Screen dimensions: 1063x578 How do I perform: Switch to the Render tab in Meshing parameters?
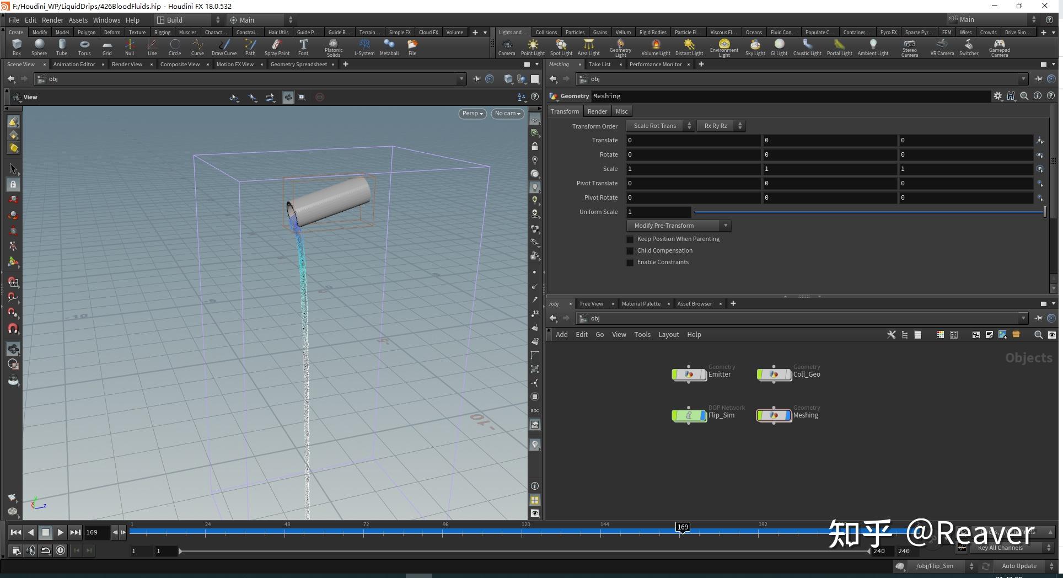coord(597,111)
